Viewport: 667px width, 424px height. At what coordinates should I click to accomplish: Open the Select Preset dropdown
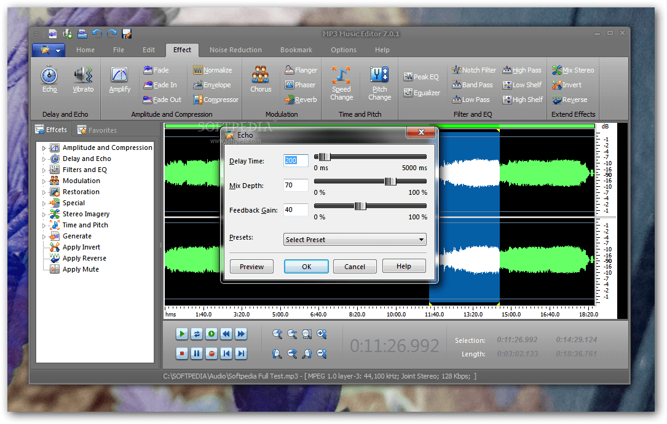click(x=355, y=239)
